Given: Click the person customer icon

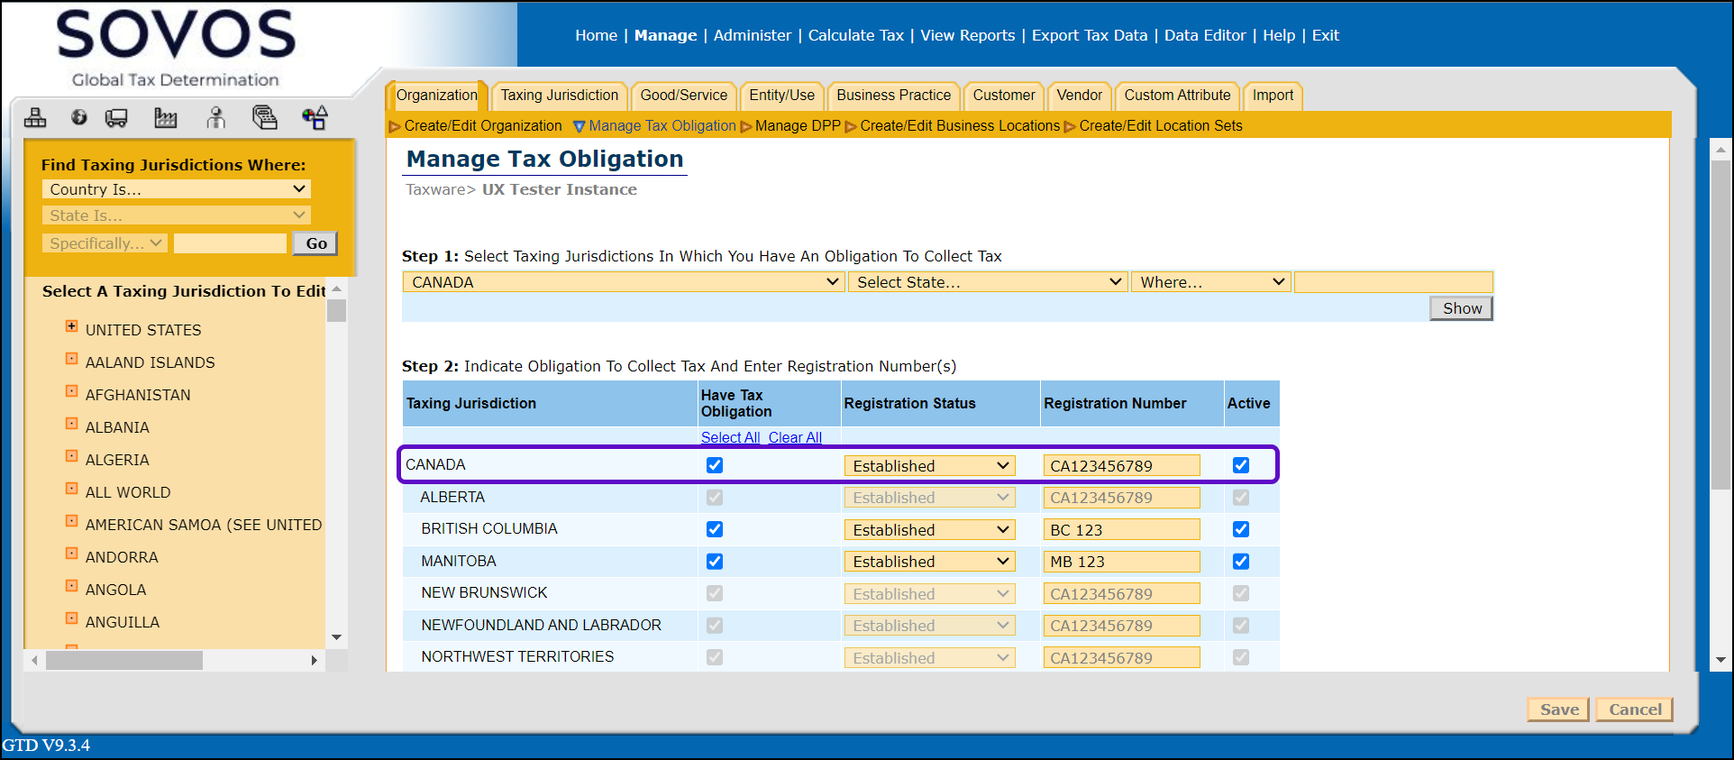Looking at the screenshot, I should [215, 117].
